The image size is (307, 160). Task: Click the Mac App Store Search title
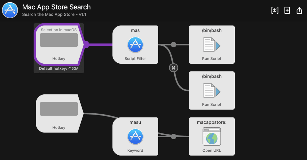tap(56, 7)
